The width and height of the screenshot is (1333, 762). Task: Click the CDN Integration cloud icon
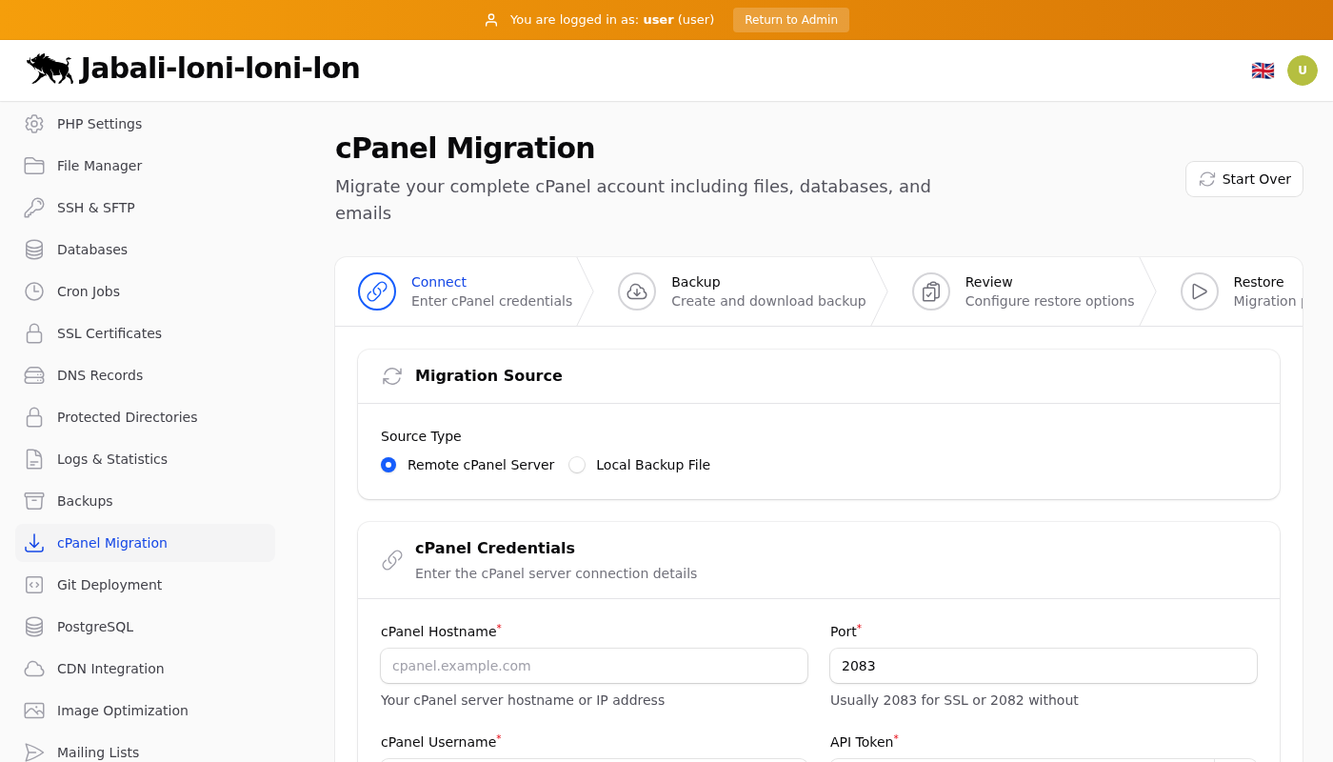(34, 669)
